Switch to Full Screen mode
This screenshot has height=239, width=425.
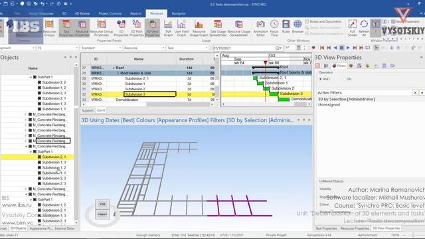point(352,28)
